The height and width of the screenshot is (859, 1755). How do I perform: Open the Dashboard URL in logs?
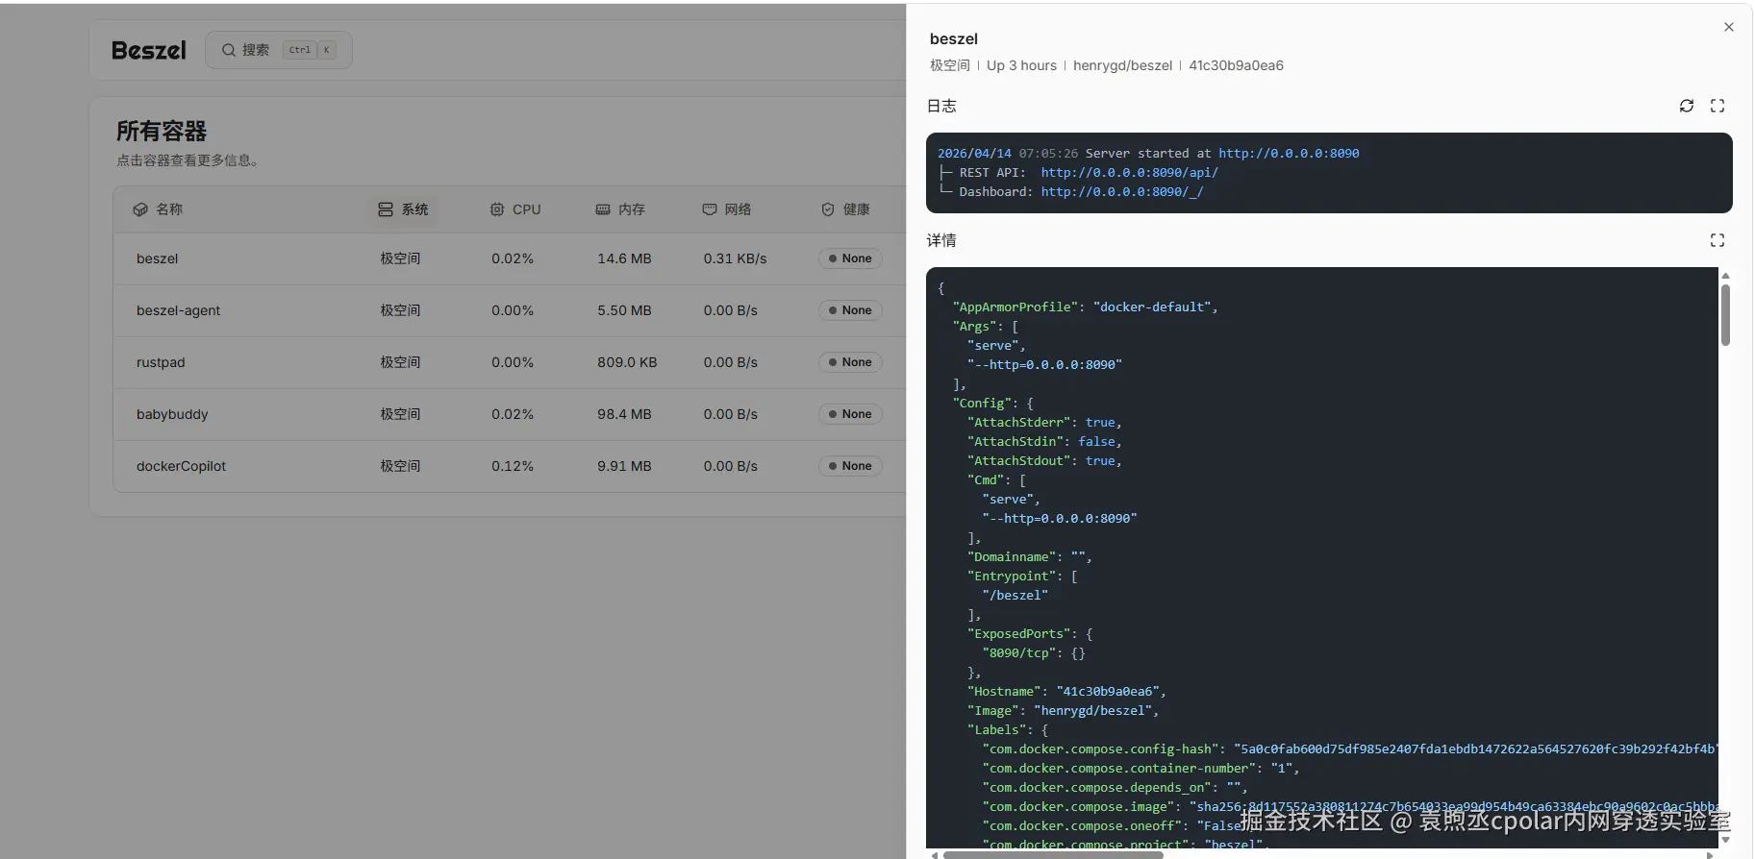click(x=1121, y=191)
